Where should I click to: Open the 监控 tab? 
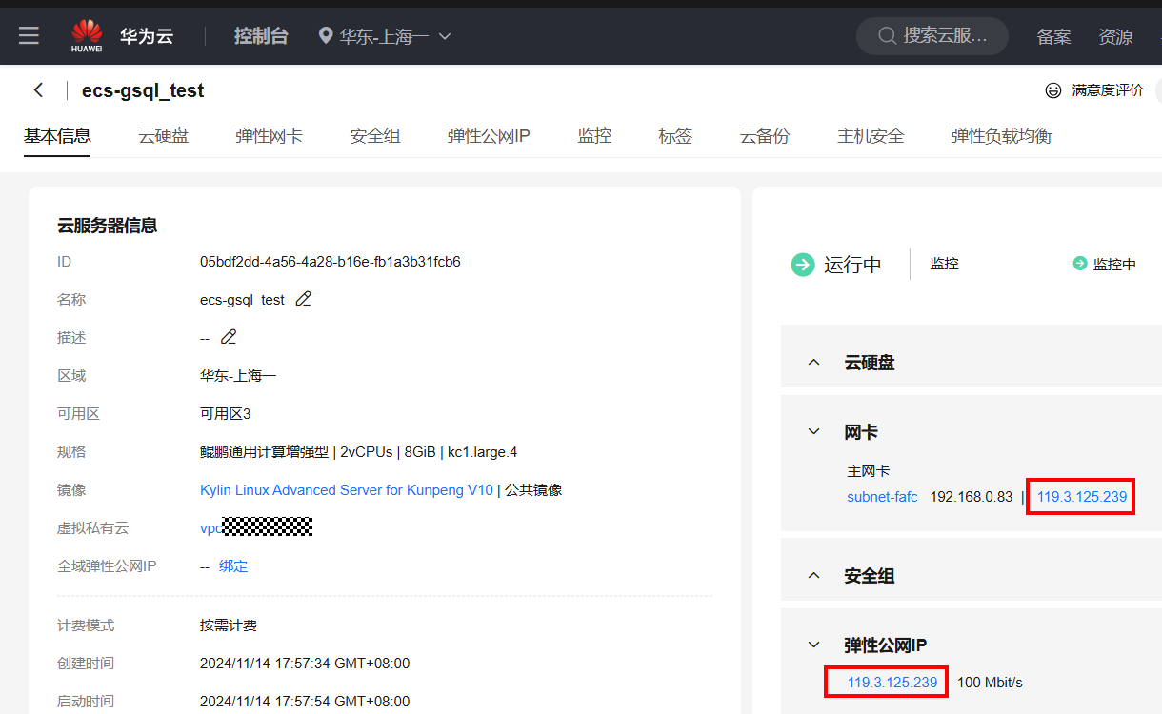[594, 136]
